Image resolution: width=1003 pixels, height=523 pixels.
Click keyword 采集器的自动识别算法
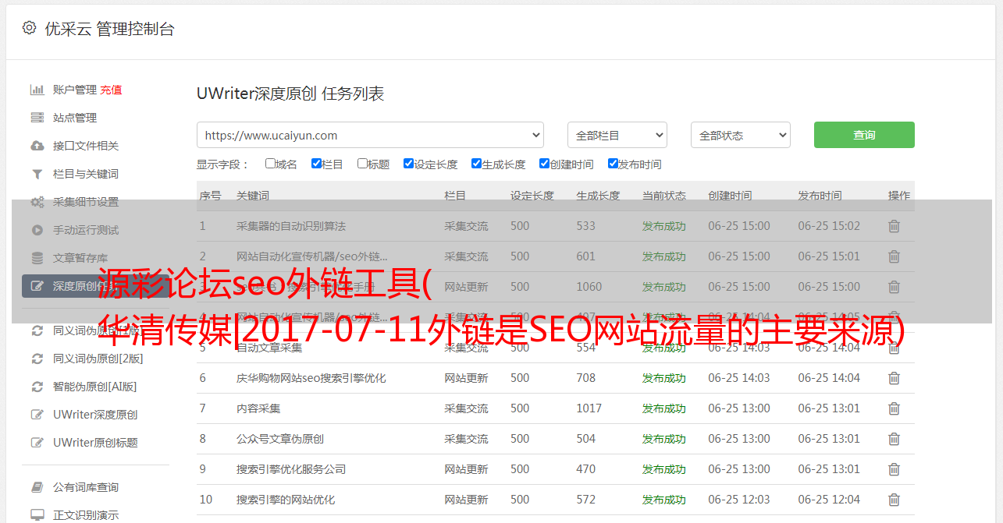pyautogui.click(x=291, y=226)
